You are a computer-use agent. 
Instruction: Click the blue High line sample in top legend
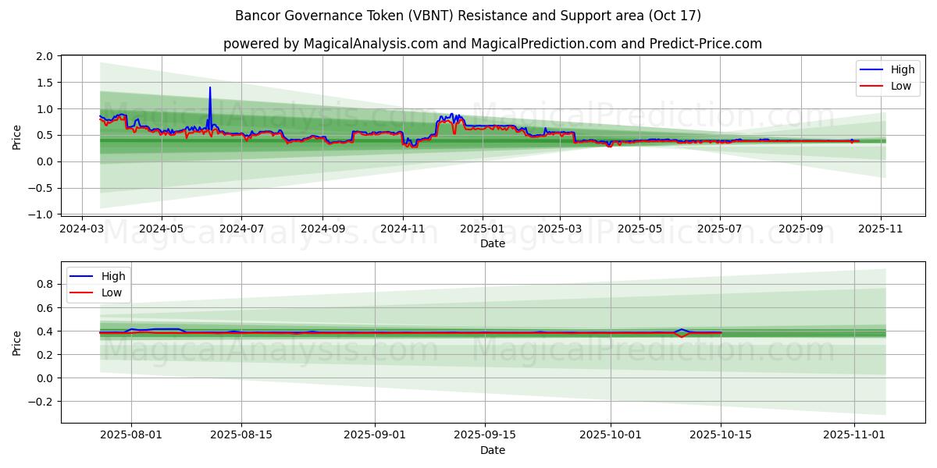pyautogui.click(x=871, y=70)
